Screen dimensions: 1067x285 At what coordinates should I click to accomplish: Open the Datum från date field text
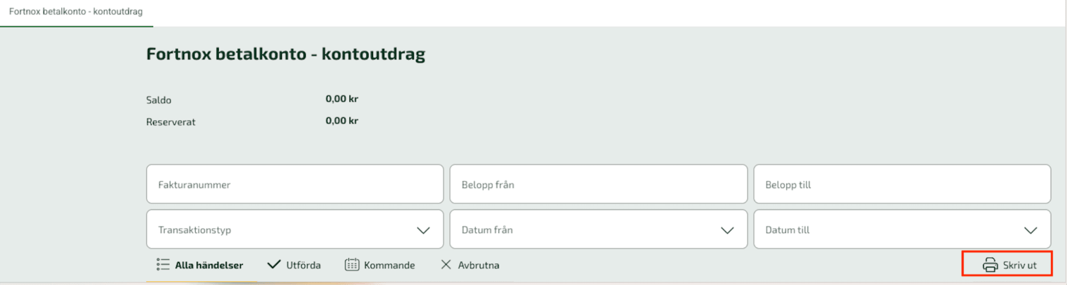coord(487,230)
